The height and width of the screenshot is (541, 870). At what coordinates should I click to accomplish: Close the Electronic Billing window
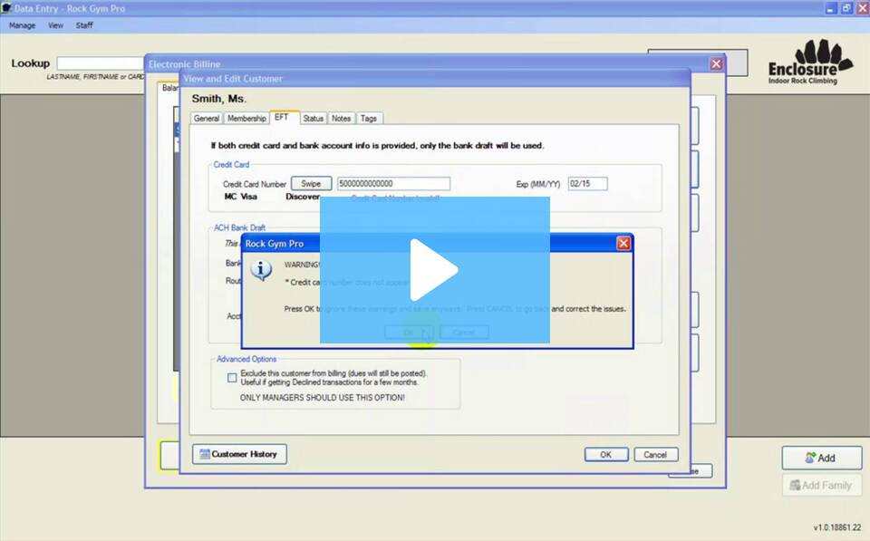[716, 63]
